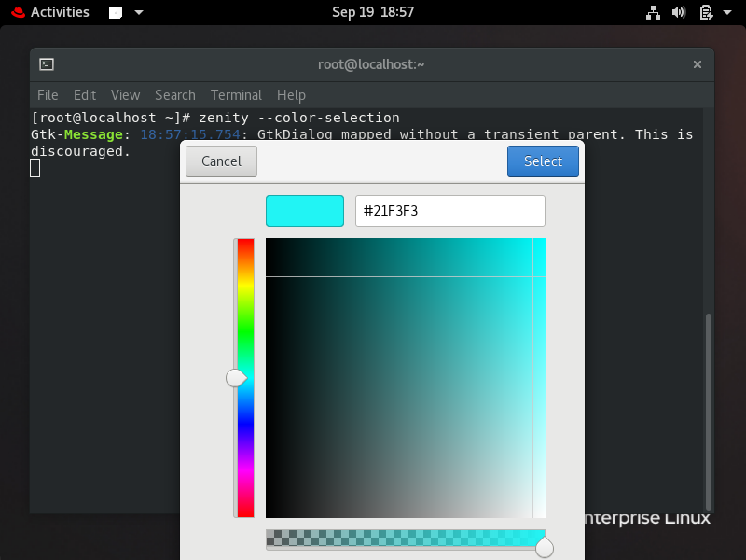The image size is (746, 560).
Task: Click the Red Hat logo icon
Action: point(18,12)
